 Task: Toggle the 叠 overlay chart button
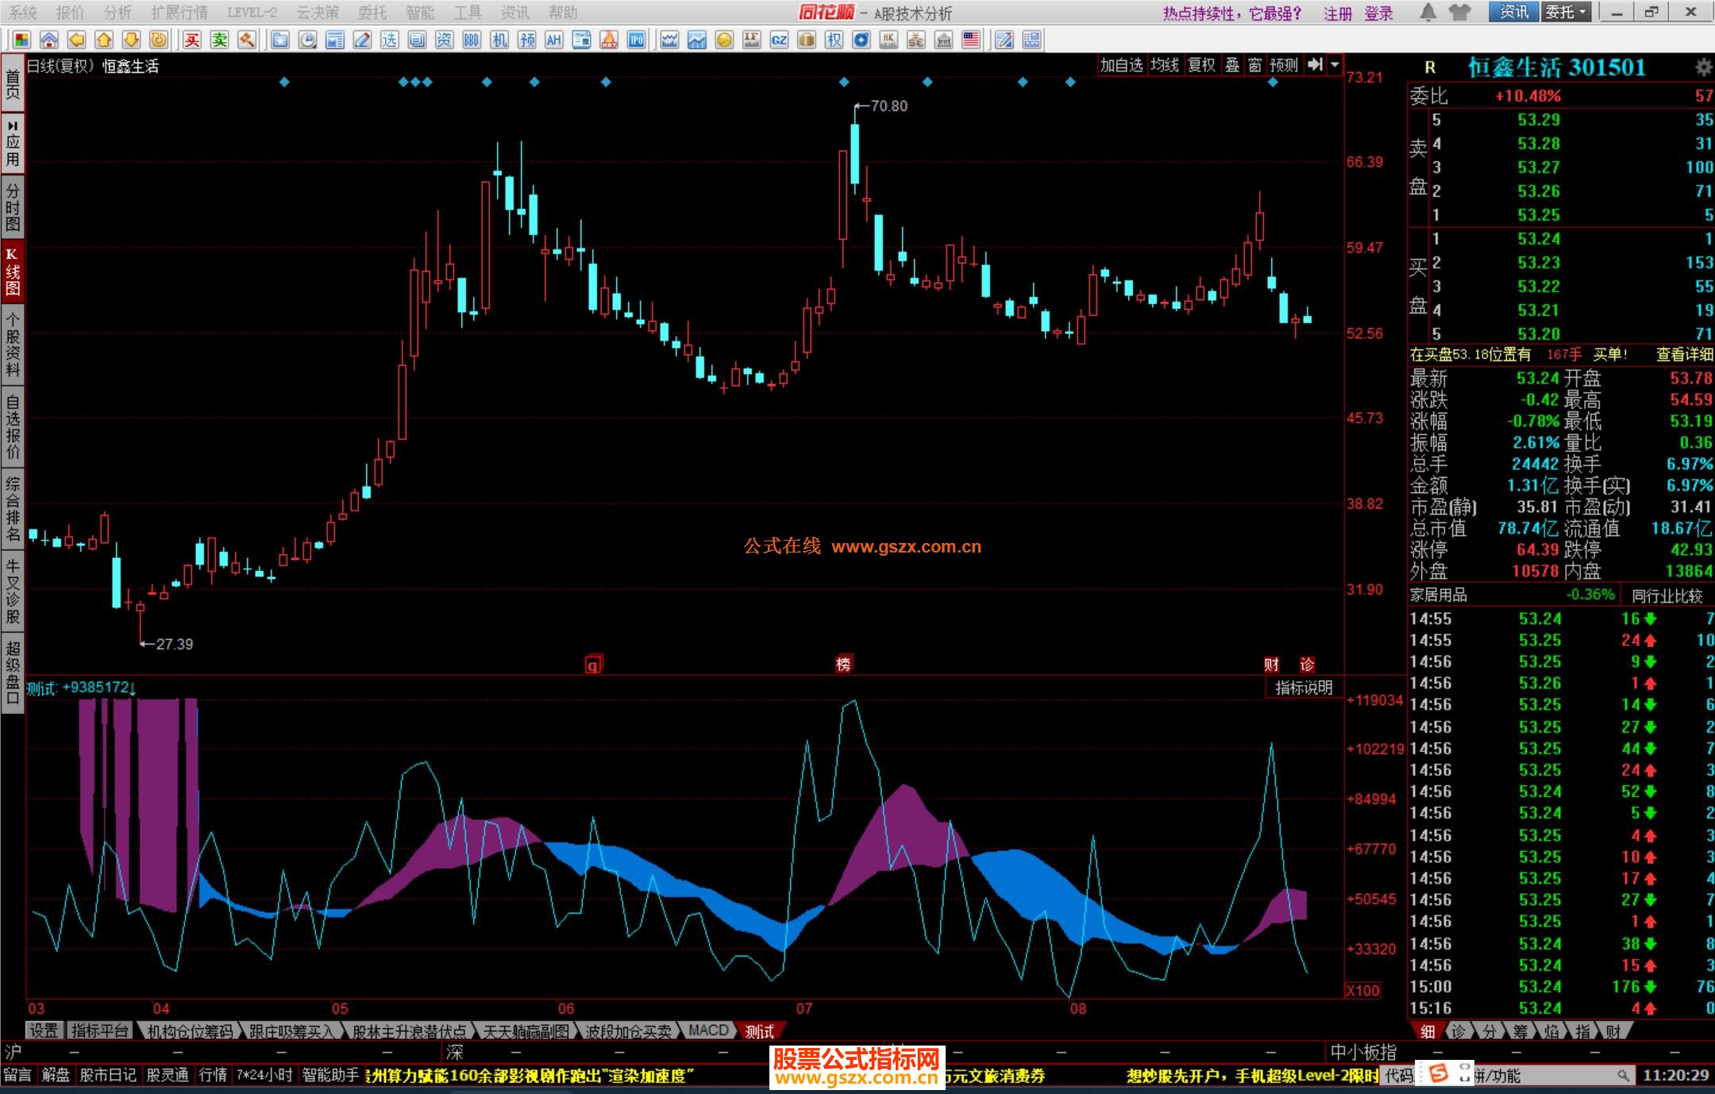[1231, 65]
